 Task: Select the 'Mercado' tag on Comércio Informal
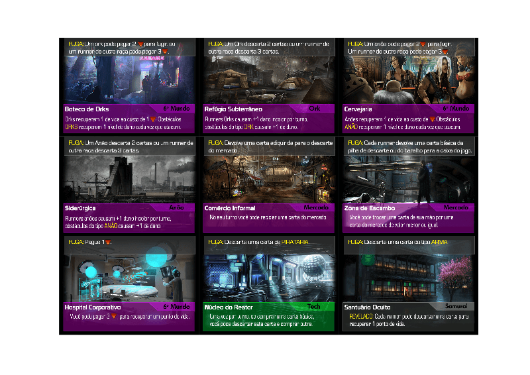tap(316, 207)
